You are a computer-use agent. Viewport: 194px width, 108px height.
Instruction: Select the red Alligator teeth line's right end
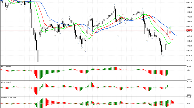click(x=173, y=39)
